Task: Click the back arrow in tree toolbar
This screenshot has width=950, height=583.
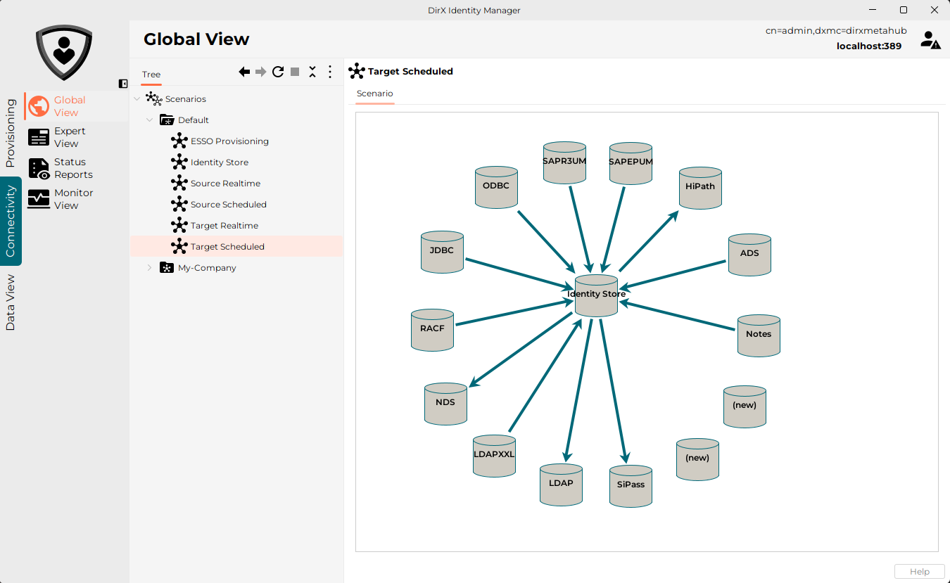Action: pyautogui.click(x=244, y=72)
